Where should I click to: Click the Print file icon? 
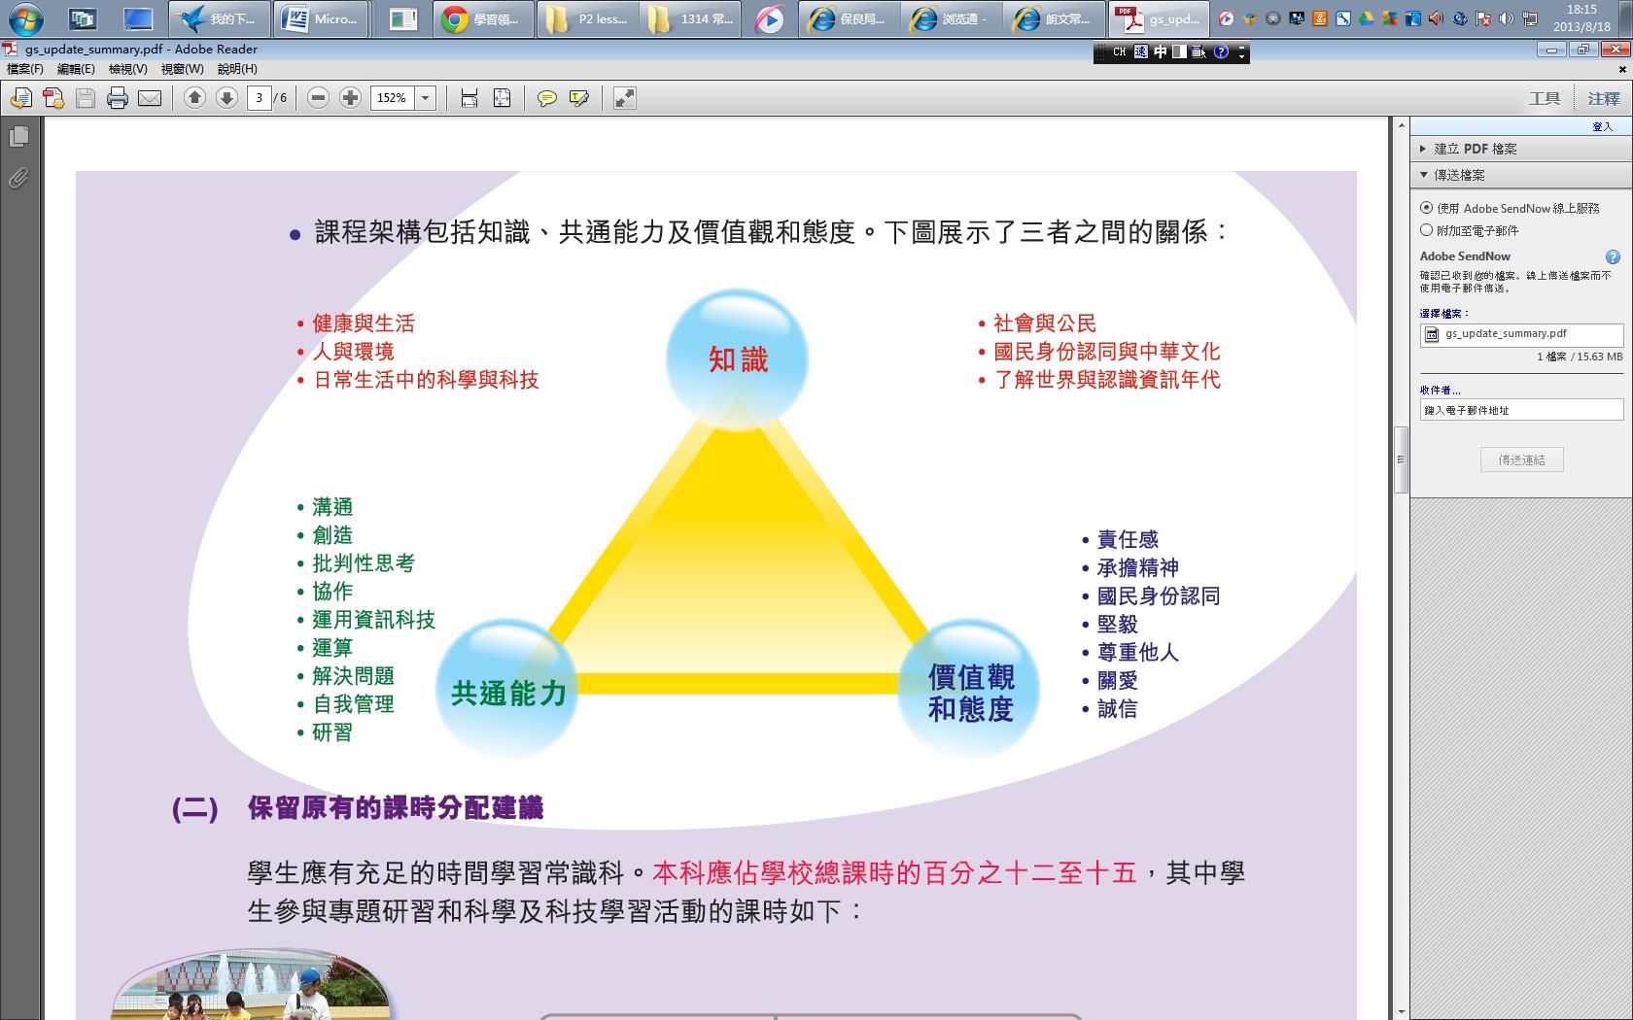point(118,98)
